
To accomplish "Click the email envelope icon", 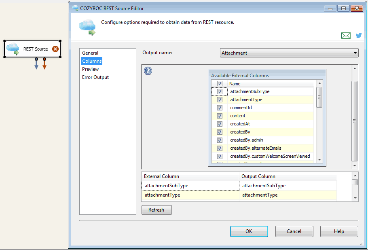I will point(346,36).
